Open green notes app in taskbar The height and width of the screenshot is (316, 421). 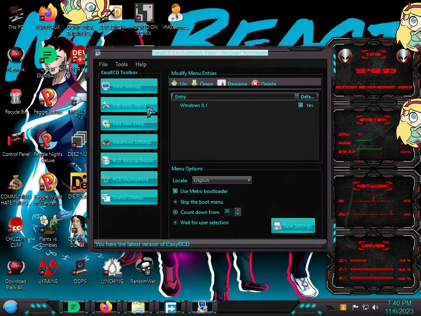pos(74,307)
